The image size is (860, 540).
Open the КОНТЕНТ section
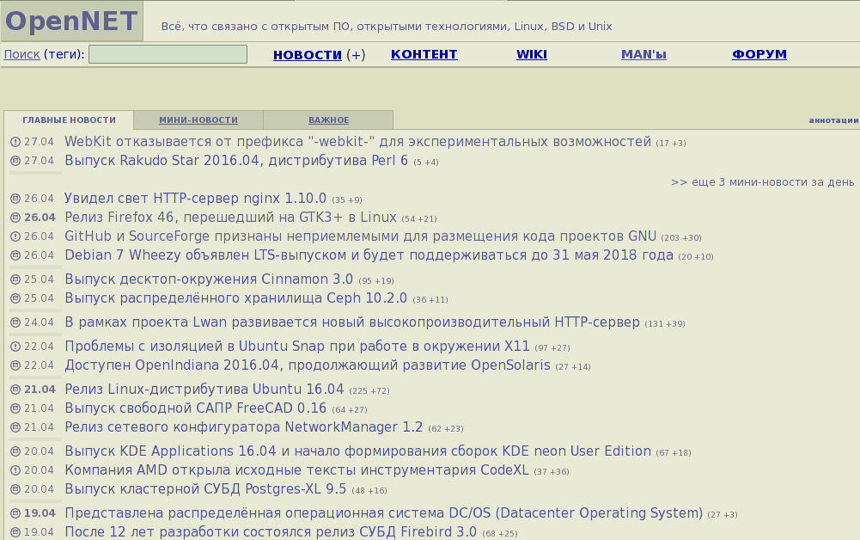(x=424, y=54)
